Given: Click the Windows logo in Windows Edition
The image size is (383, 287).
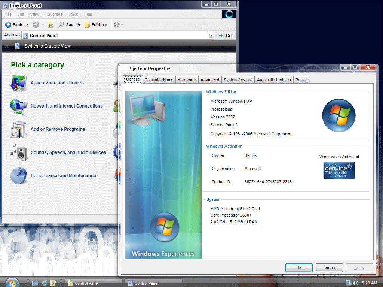Looking at the screenshot, I should [339, 115].
